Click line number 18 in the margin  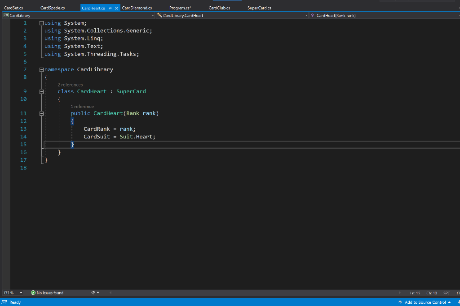pyautogui.click(x=23, y=168)
